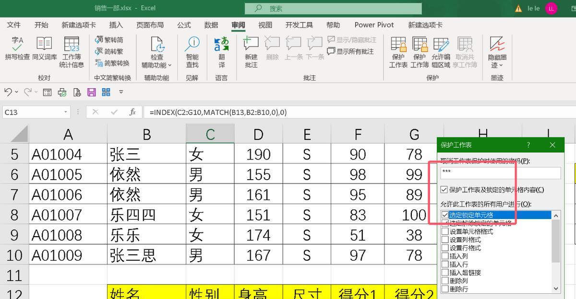Click the help question mark in 保护工作表 dialog
576x299 pixels.
pos(528,145)
